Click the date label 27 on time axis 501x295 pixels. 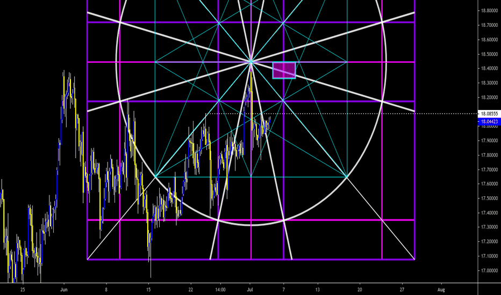[402, 290]
